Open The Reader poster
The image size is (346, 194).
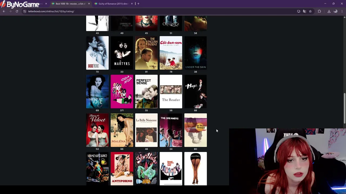pyautogui.click(x=171, y=92)
